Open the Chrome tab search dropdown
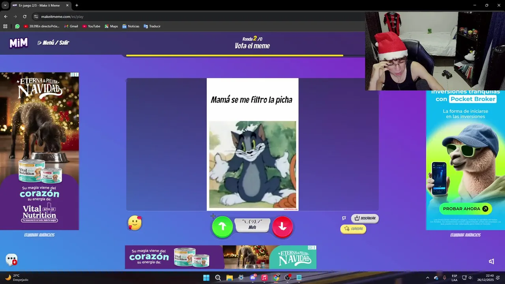505x284 pixels. 5,6
